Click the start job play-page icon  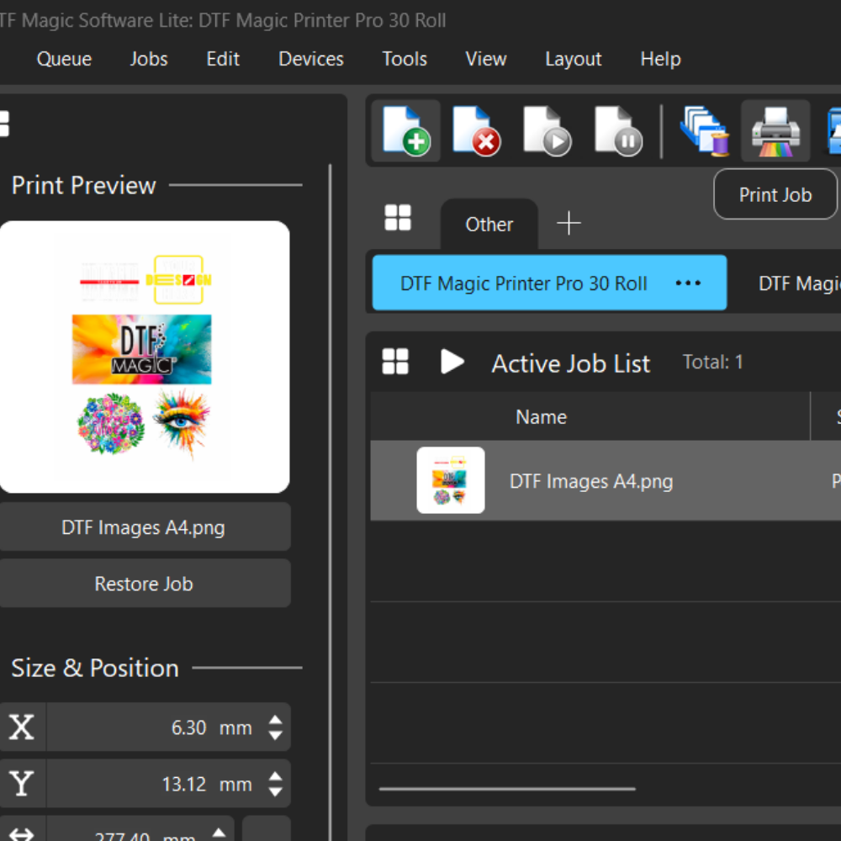click(x=547, y=131)
